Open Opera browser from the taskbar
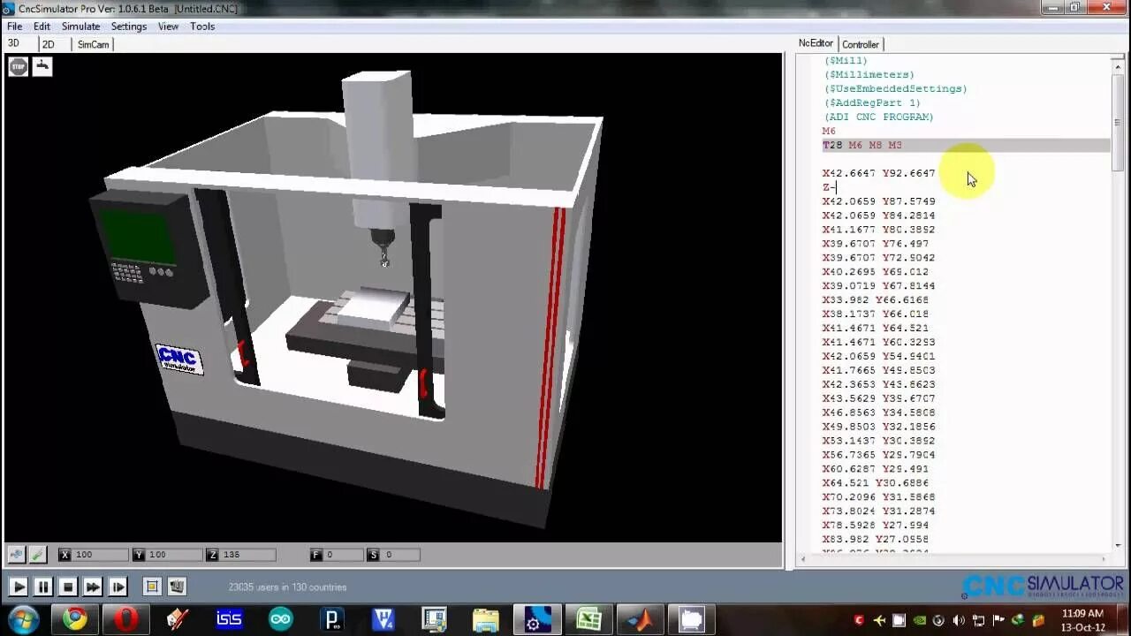This screenshot has height=636, width=1131. click(x=126, y=619)
